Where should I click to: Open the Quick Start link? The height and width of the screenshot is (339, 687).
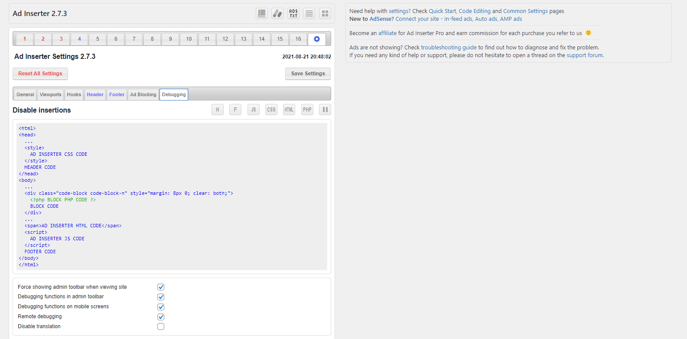pos(442,11)
